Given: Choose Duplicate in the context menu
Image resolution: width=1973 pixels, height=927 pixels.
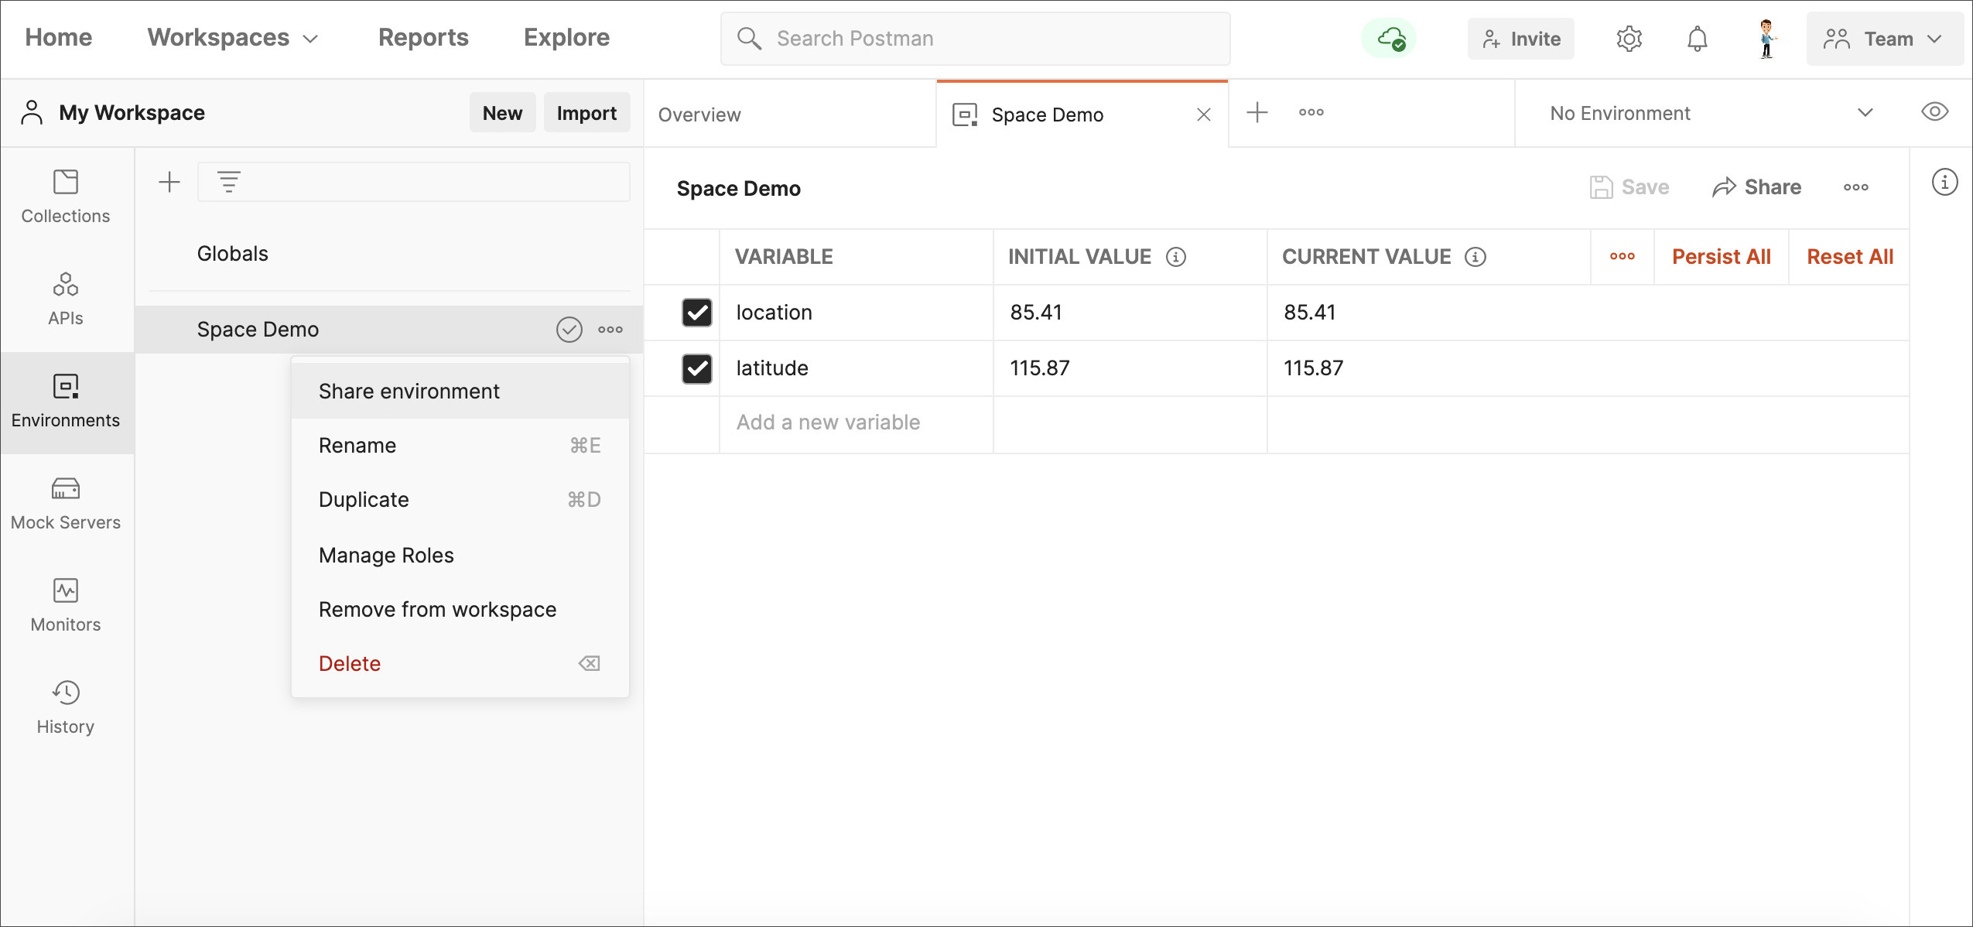Looking at the screenshot, I should (460, 500).
